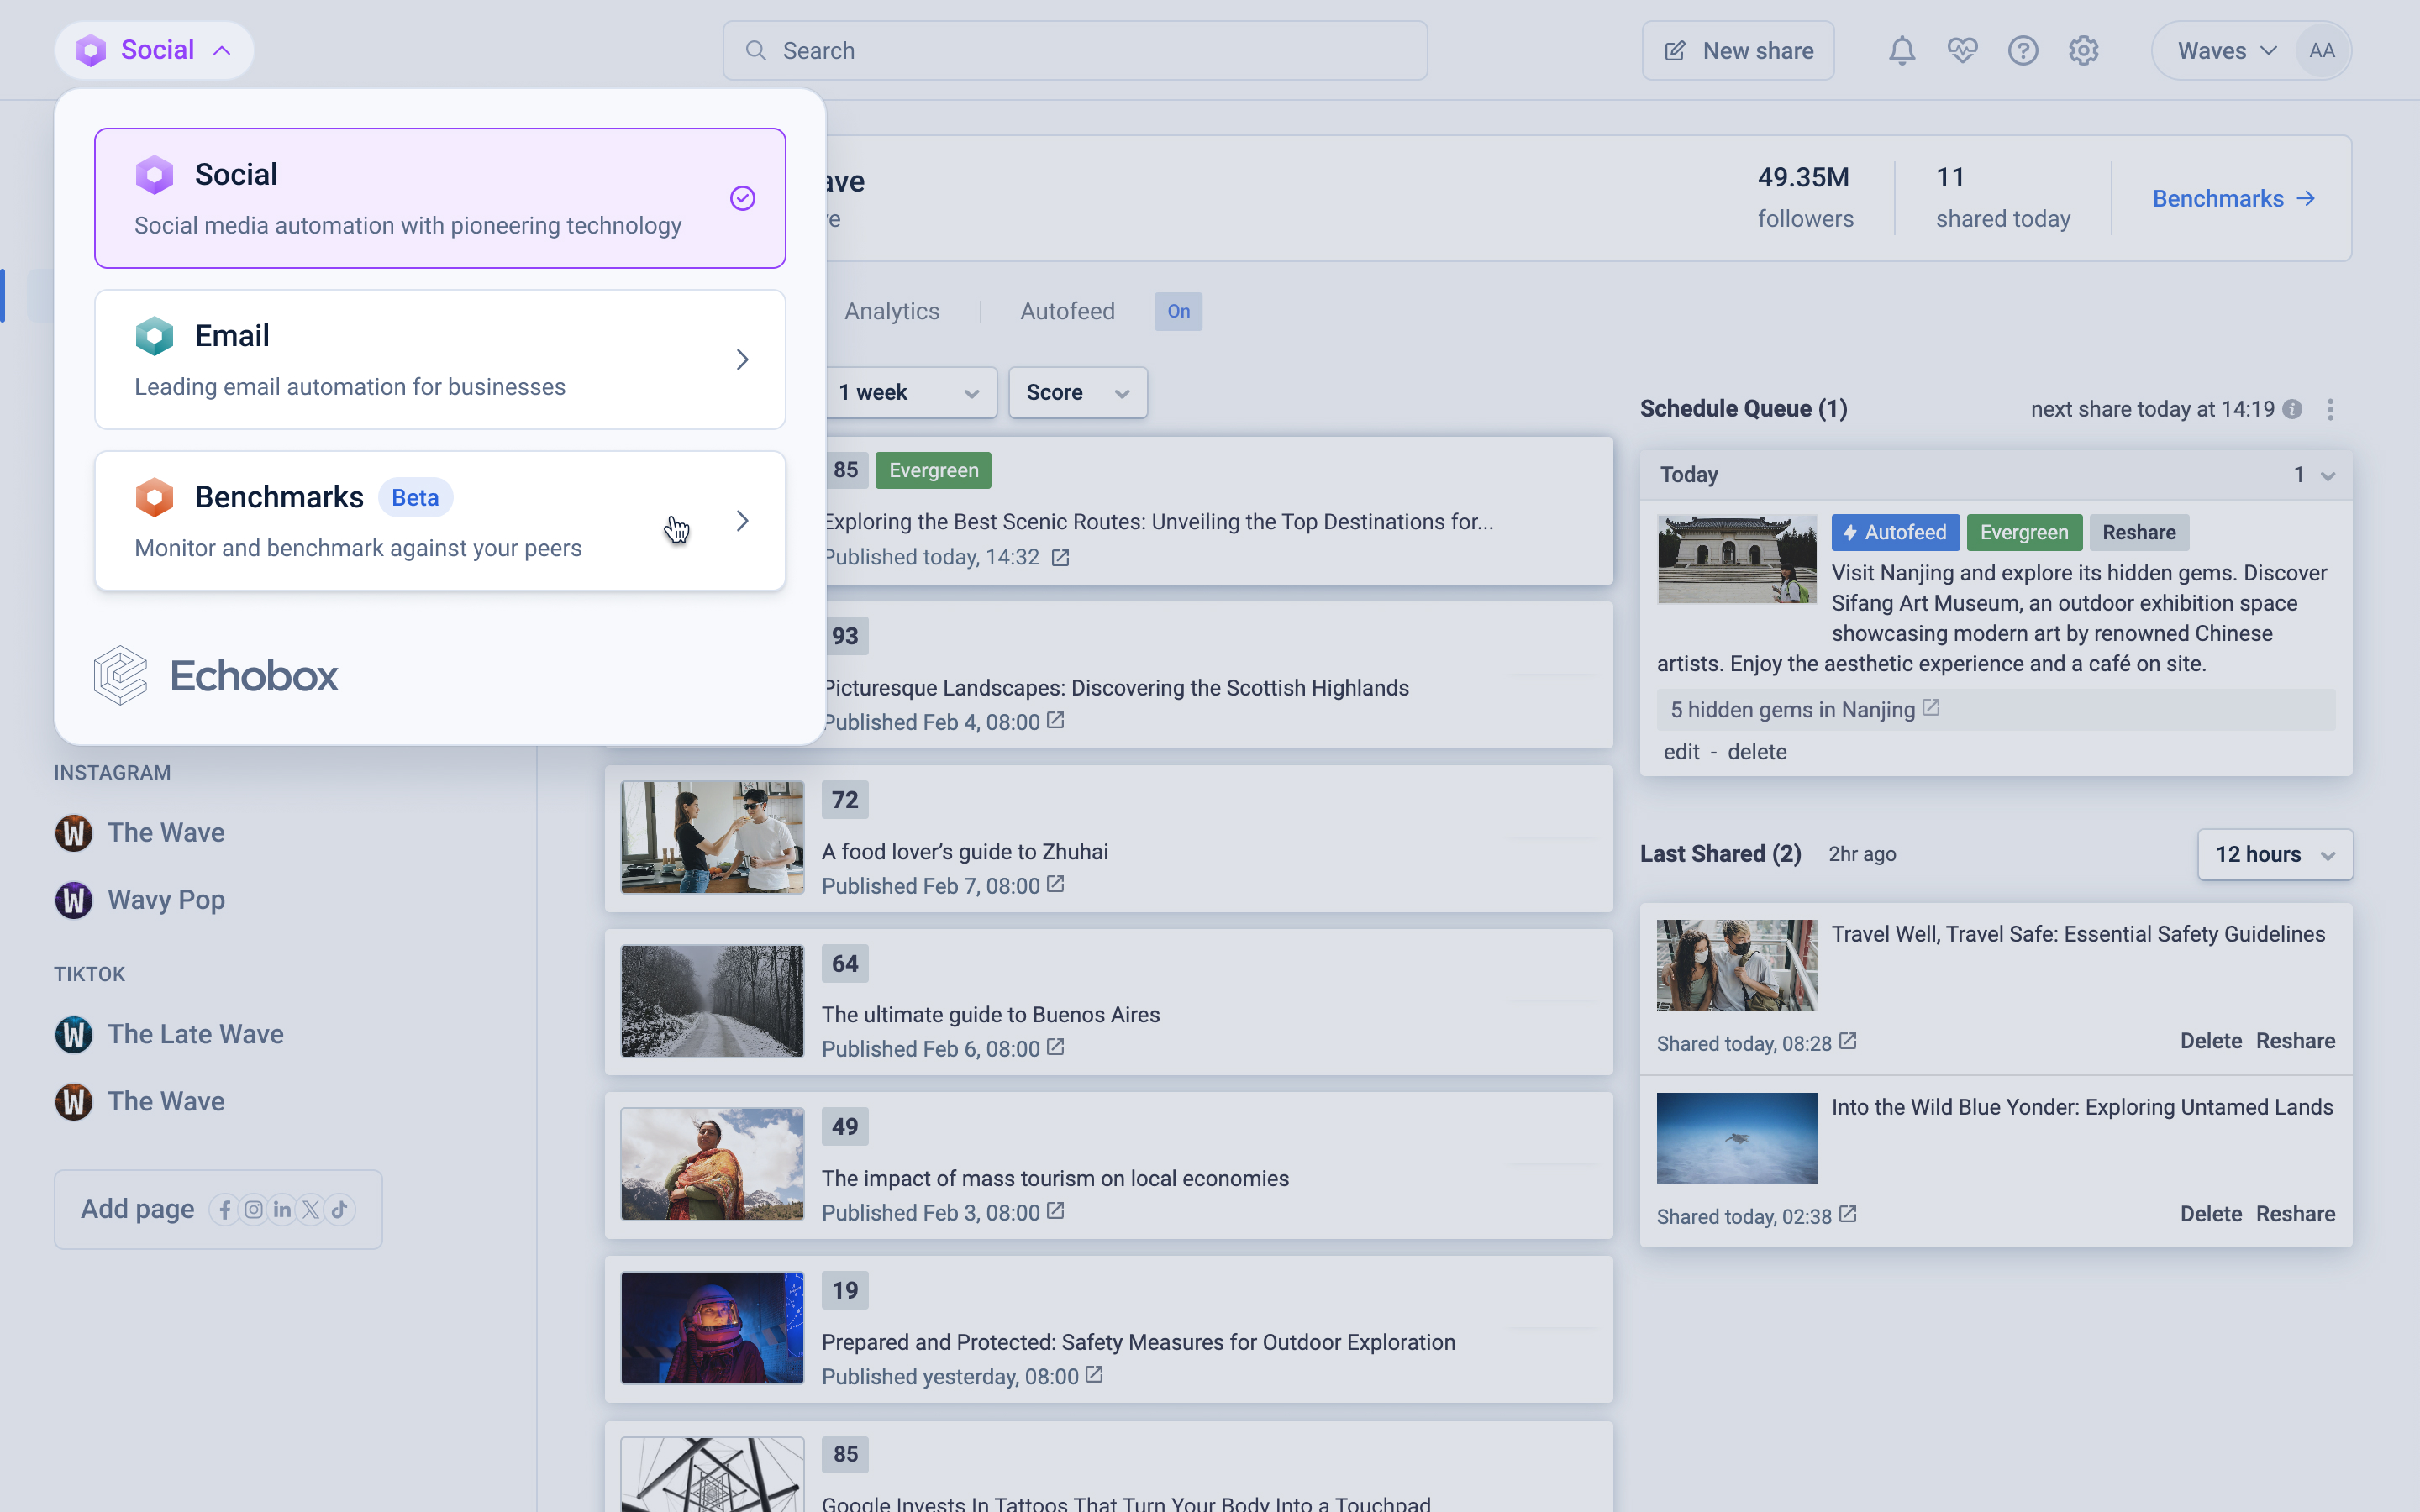The height and width of the screenshot is (1512, 2420).
Task: Click the Echobox logo
Action: coord(216,675)
